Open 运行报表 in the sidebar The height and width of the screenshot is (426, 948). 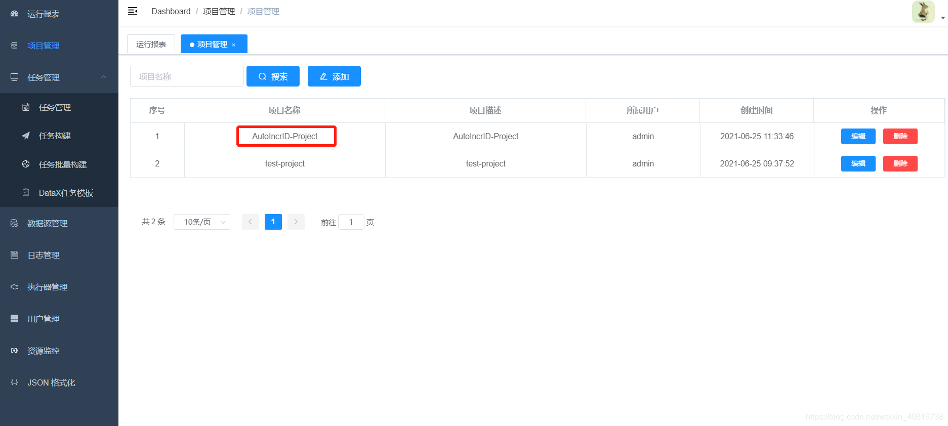pos(44,14)
